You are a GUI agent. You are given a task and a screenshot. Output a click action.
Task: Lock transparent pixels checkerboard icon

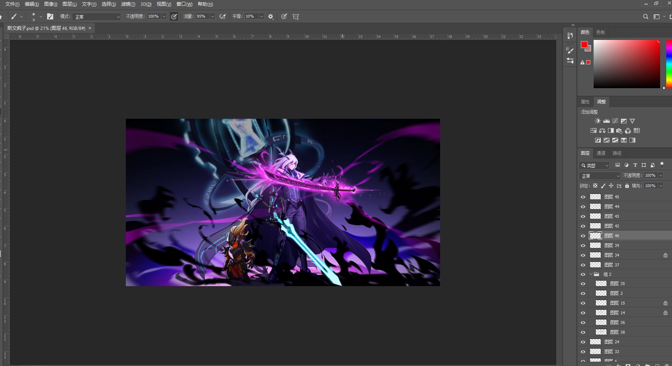coord(595,186)
